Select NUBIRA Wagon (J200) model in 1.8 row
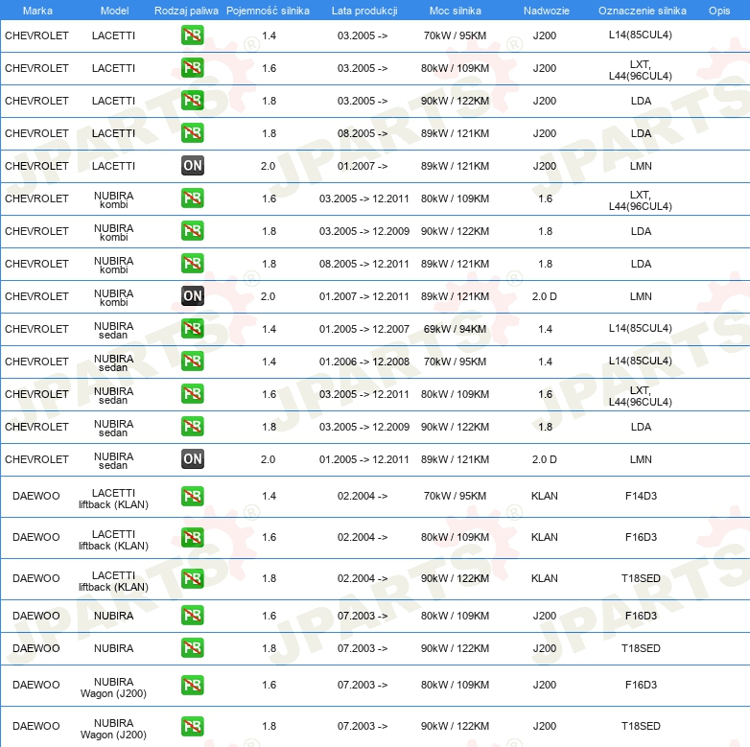The height and width of the screenshot is (747, 750). [113, 729]
